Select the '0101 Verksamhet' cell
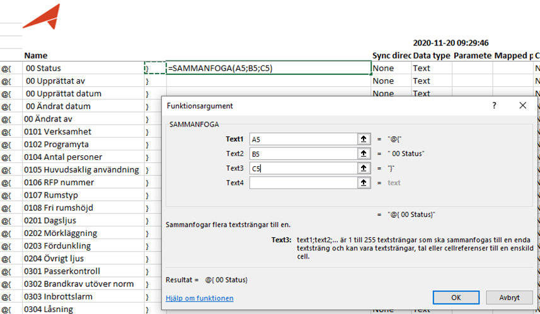Screen dimensions: 540x314 83,132
